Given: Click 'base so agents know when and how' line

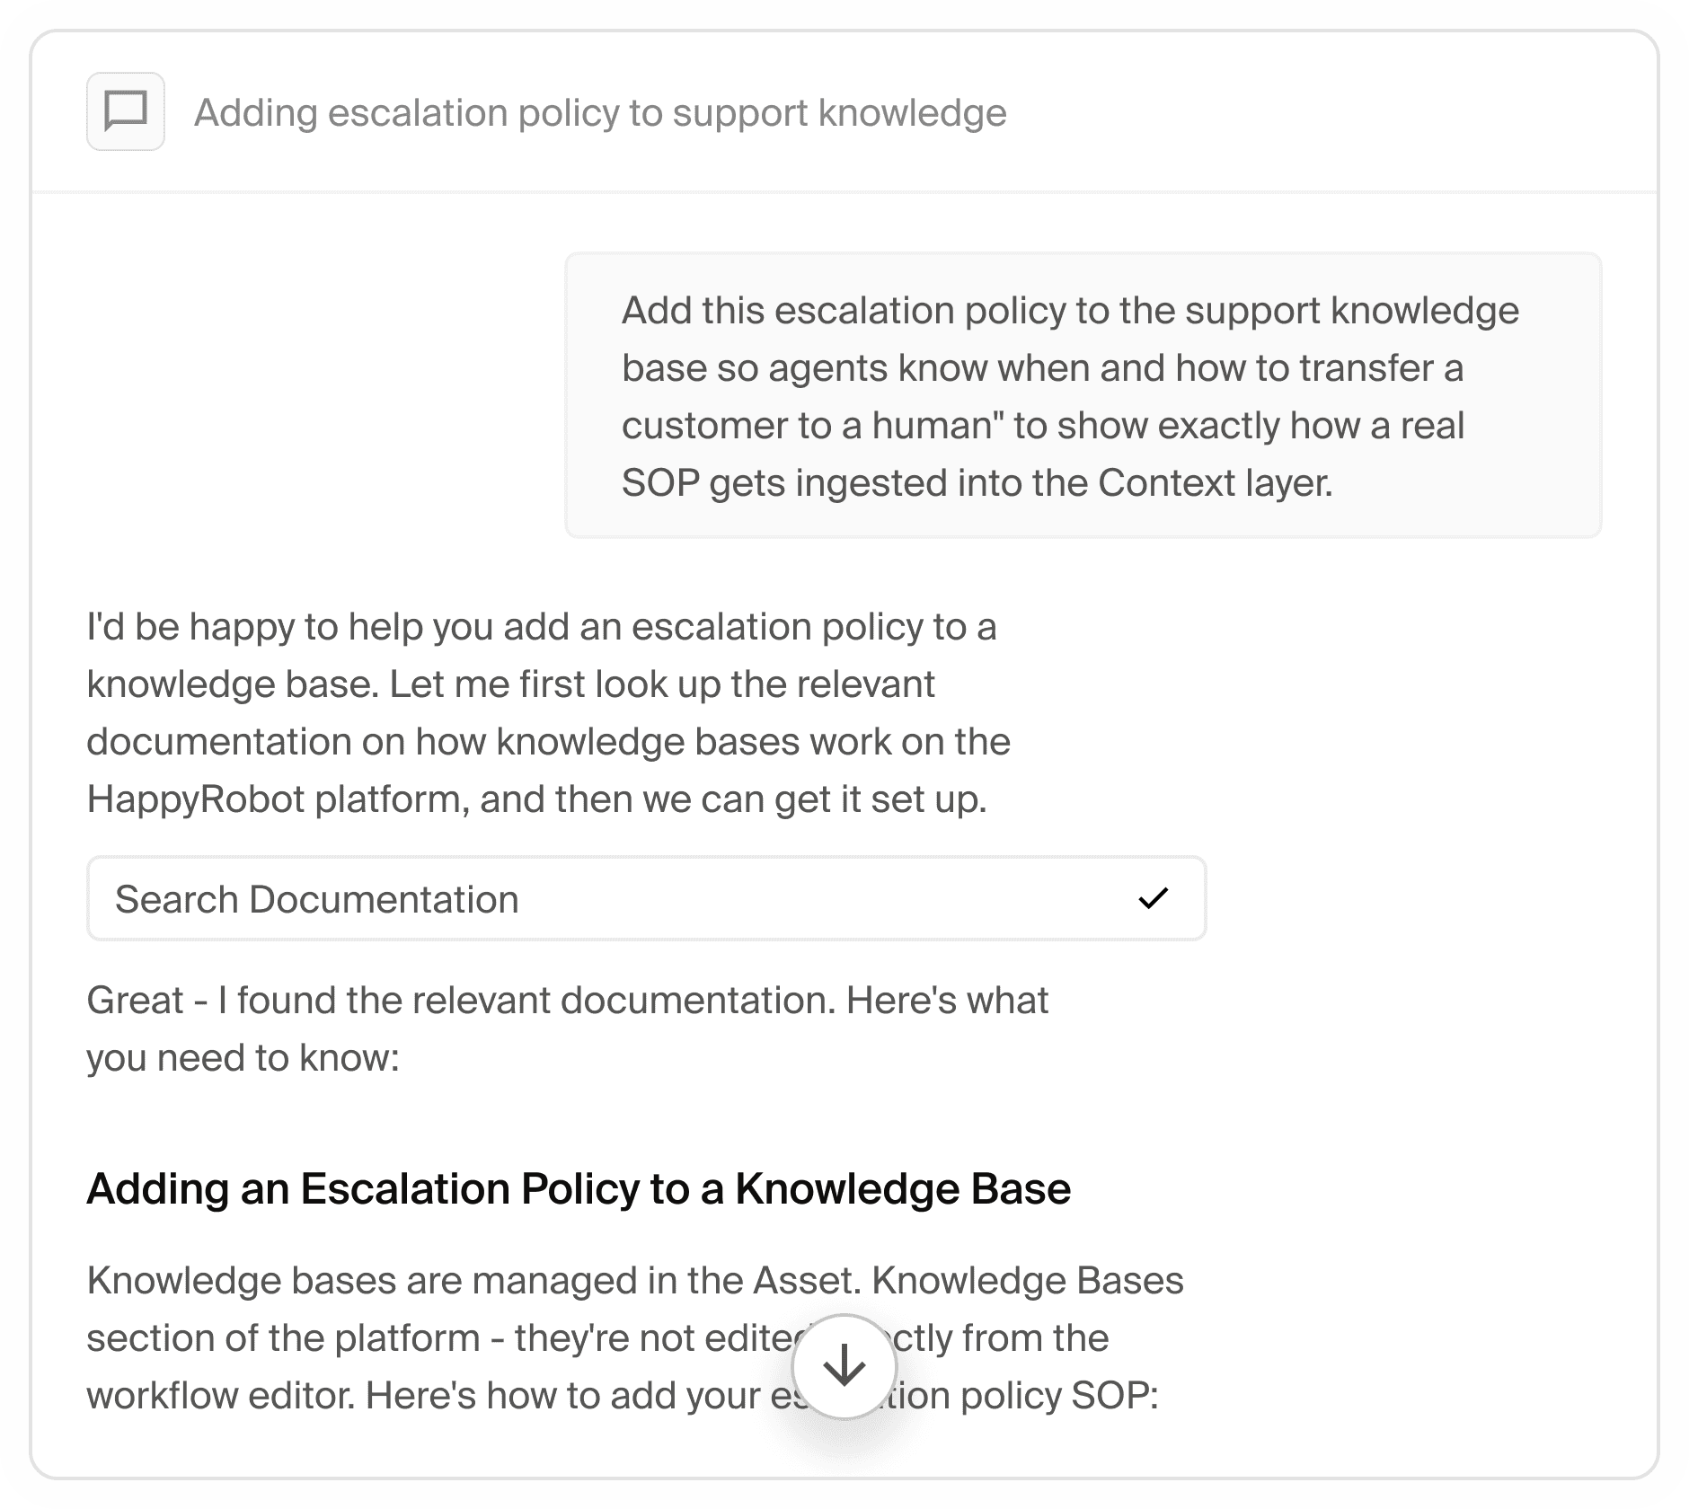Looking at the screenshot, I should (1042, 367).
